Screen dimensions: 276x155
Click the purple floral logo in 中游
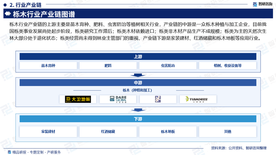158,99
